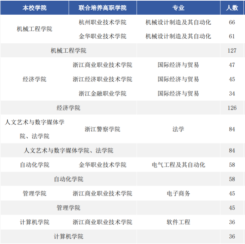This screenshot has width=245, height=244.
Task: Select the 电子商务 cell
Action: tap(178, 193)
